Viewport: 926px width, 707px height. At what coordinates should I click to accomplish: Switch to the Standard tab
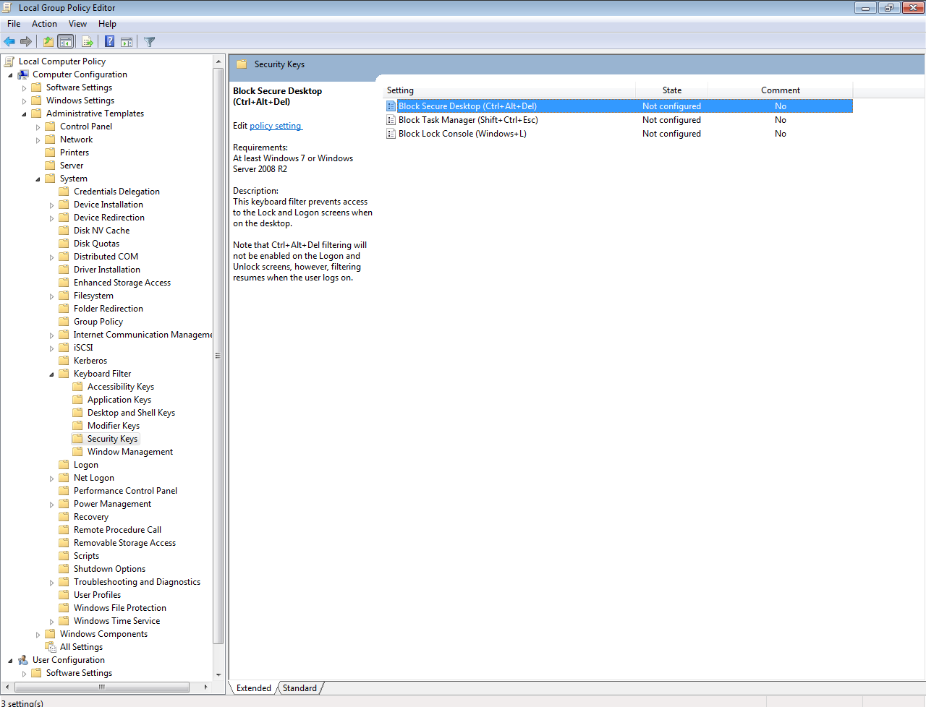click(x=300, y=688)
